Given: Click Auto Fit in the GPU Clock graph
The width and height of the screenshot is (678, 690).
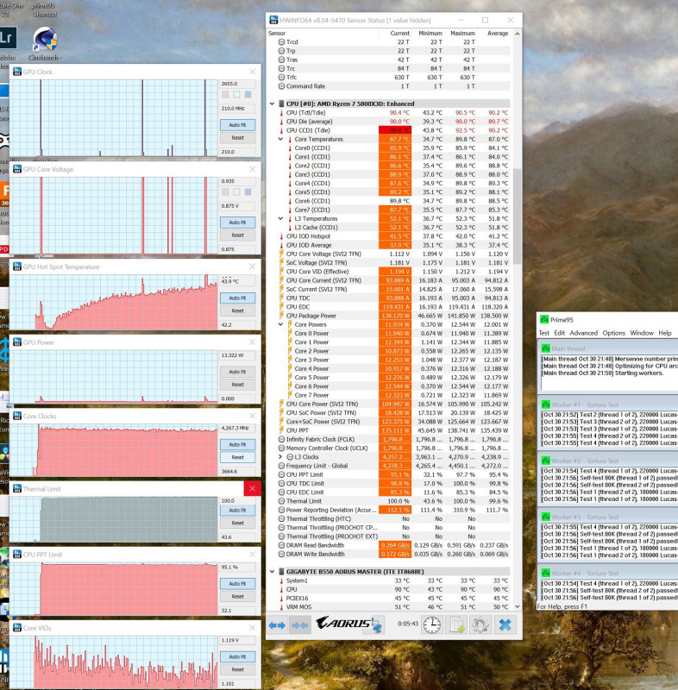Looking at the screenshot, I should click(x=237, y=125).
